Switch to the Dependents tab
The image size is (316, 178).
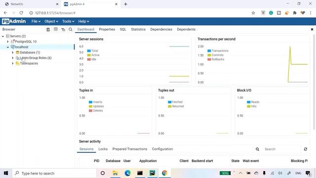click(x=186, y=30)
